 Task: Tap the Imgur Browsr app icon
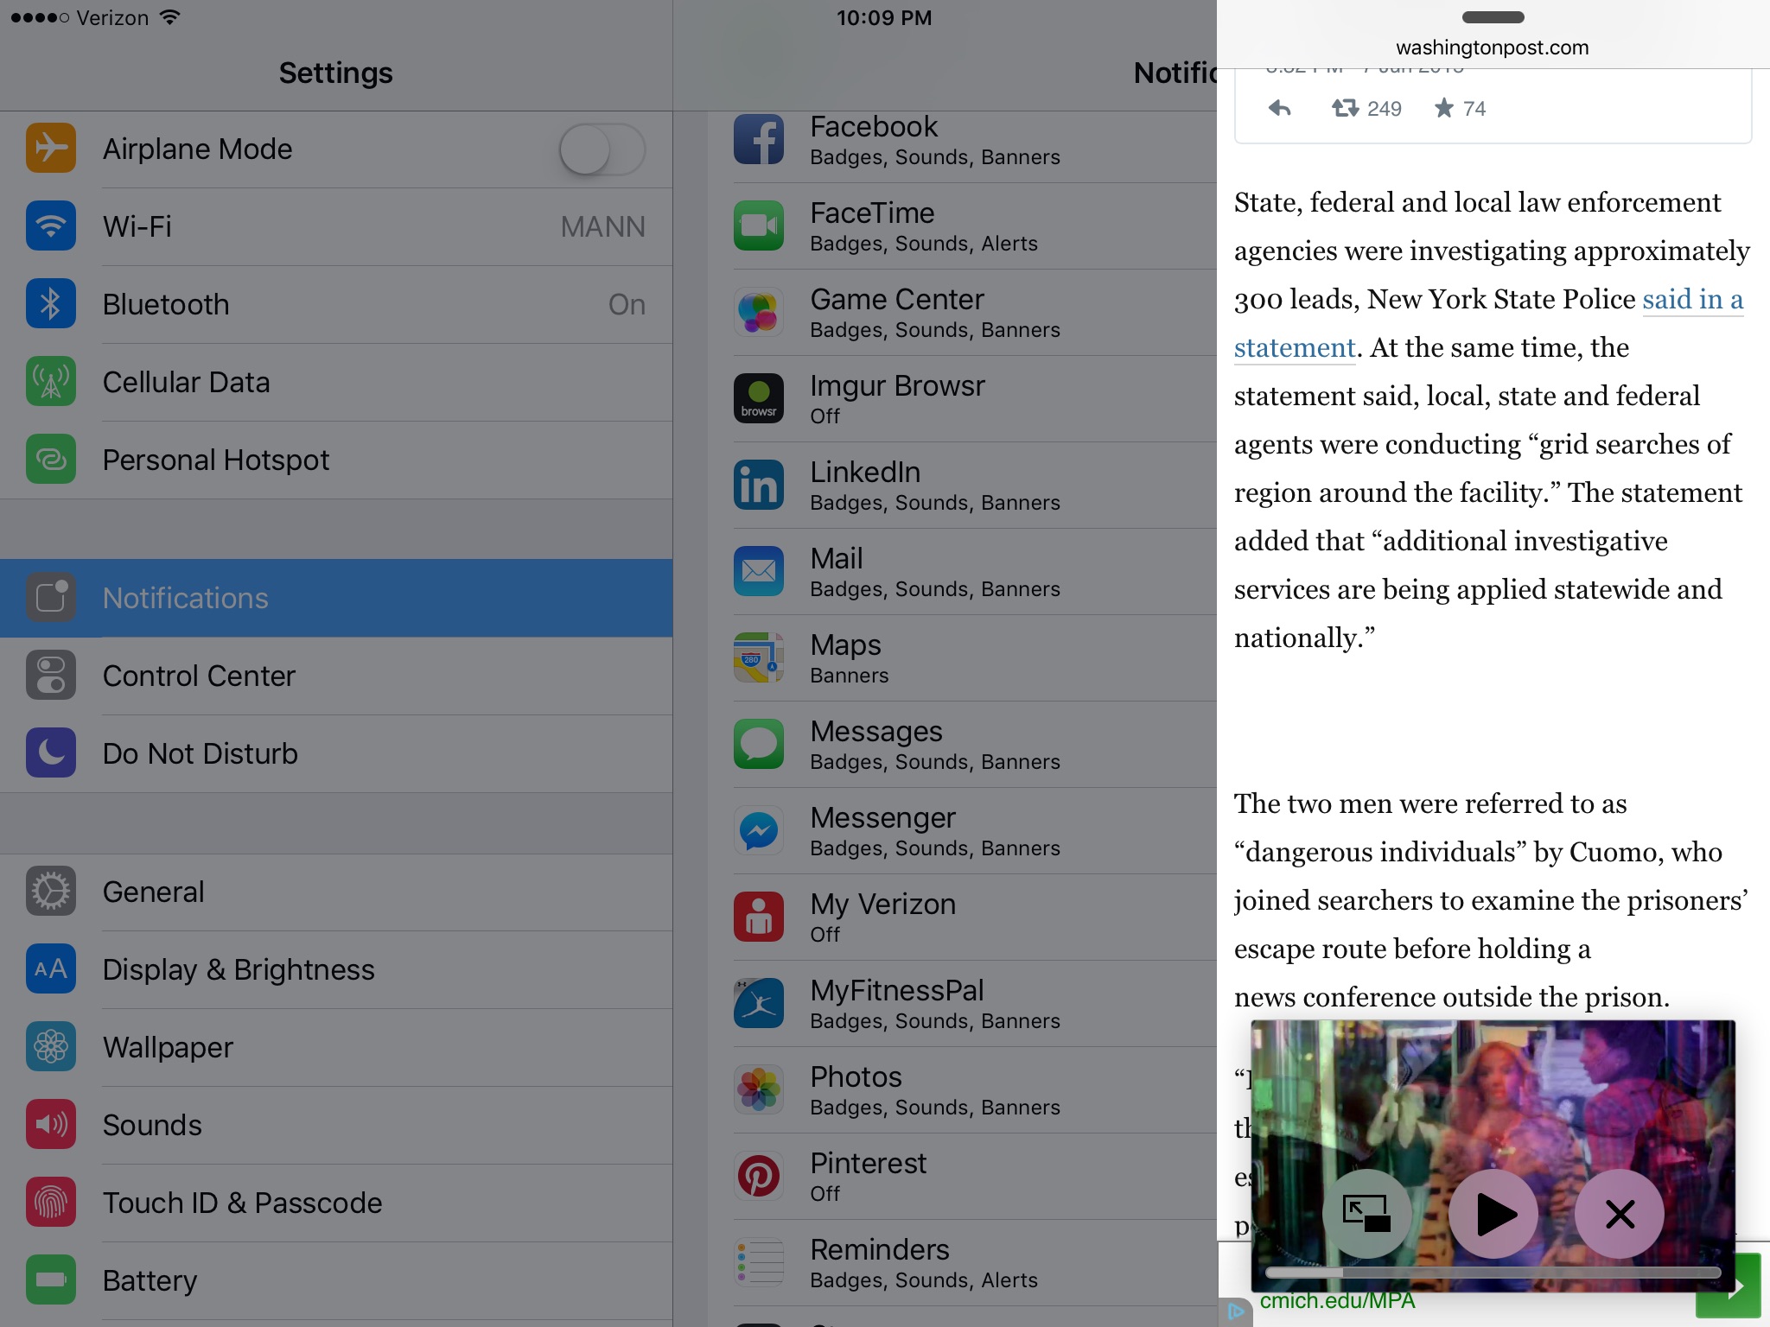click(759, 398)
